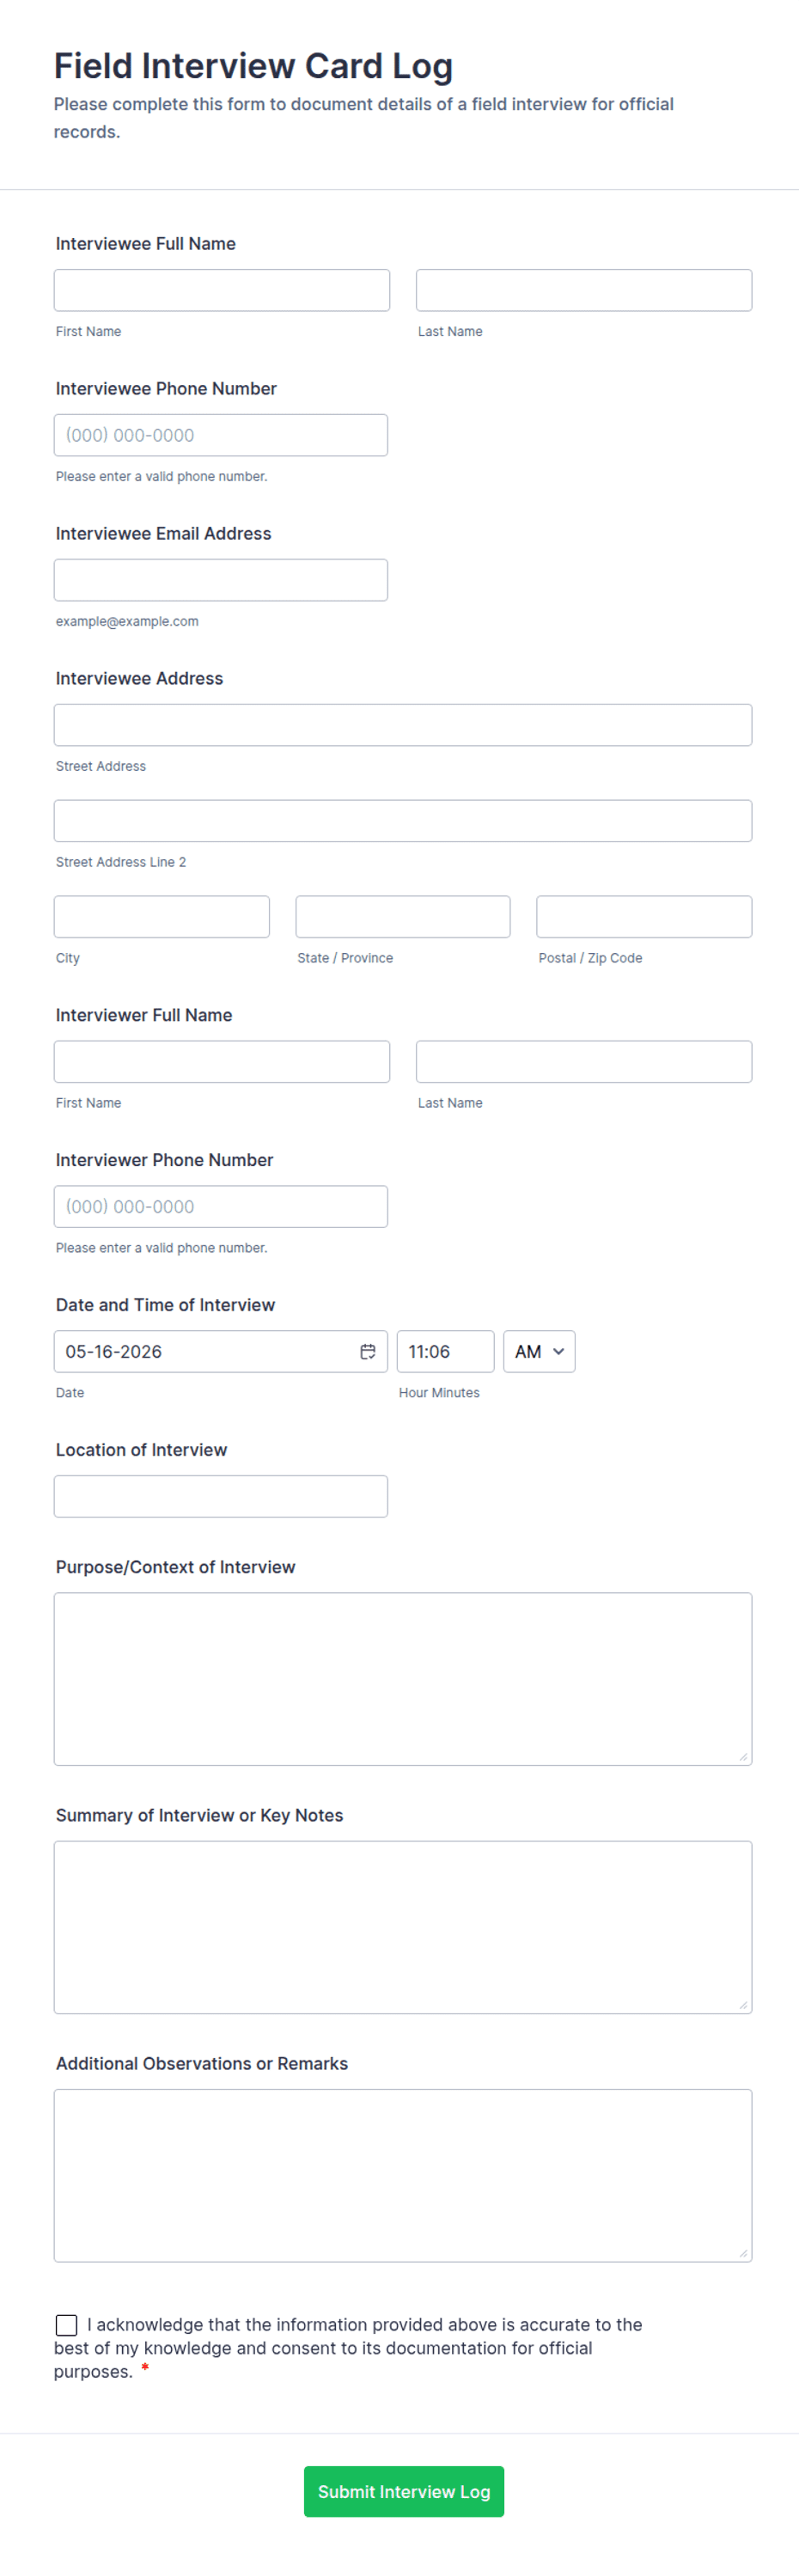This screenshot has height=2559, width=799.
Task: Focus the City field
Action: [x=162, y=917]
